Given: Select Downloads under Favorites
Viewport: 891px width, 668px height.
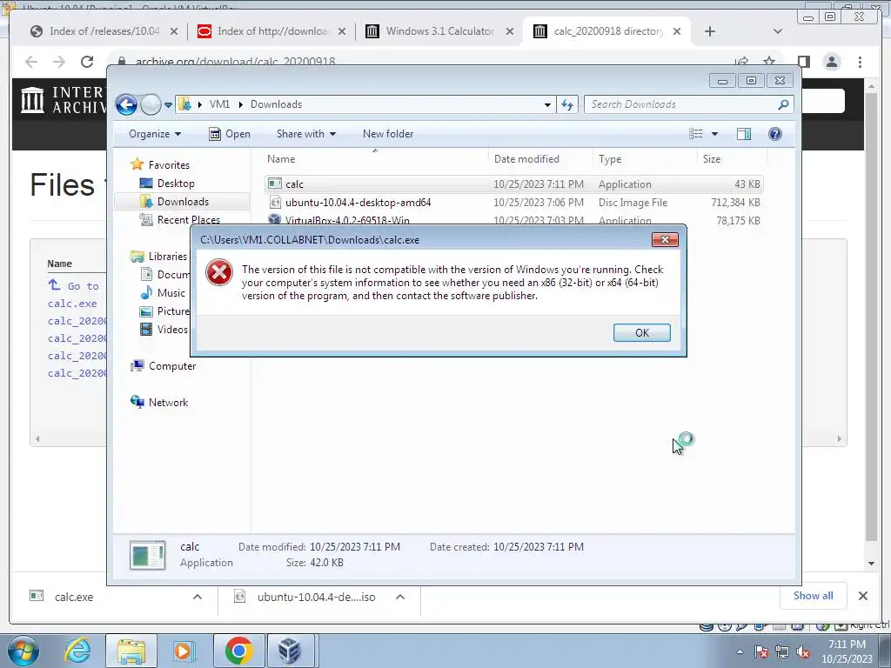Looking at the screenshot, I should click(x=183, y=202).
